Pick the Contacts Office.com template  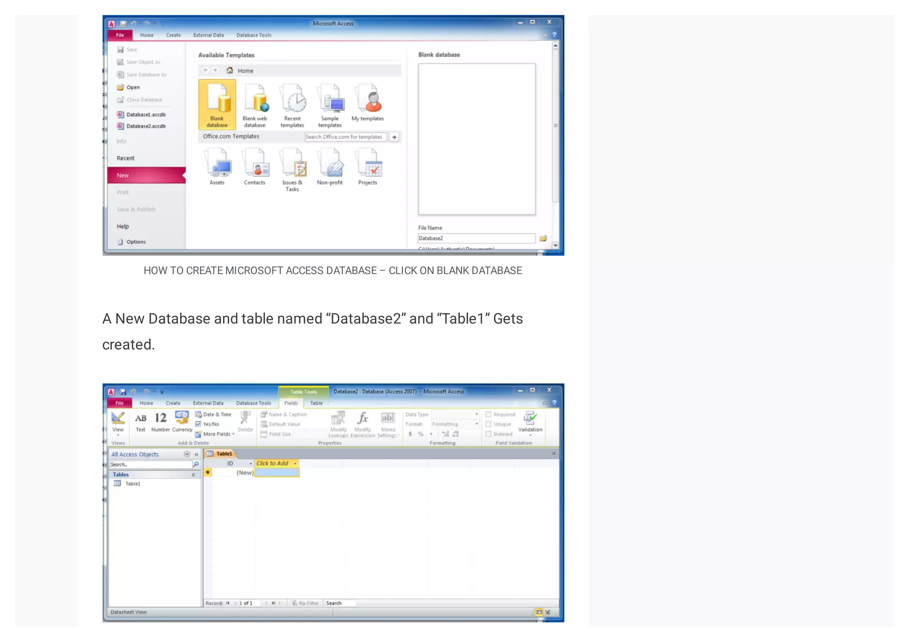254,167
